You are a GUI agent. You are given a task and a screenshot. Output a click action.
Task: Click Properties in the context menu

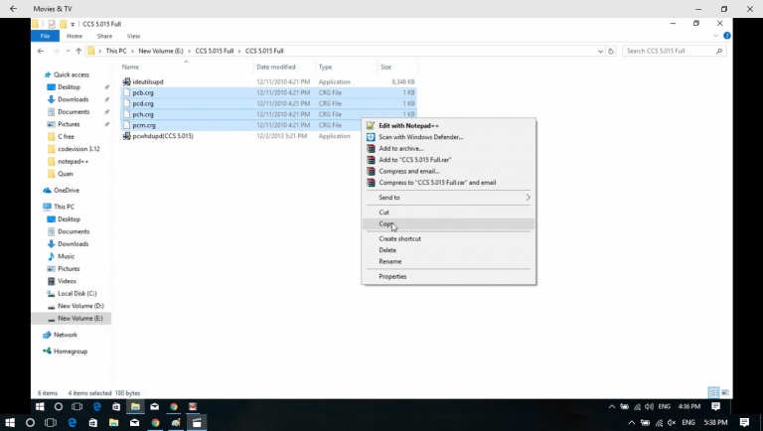point(392,276)
